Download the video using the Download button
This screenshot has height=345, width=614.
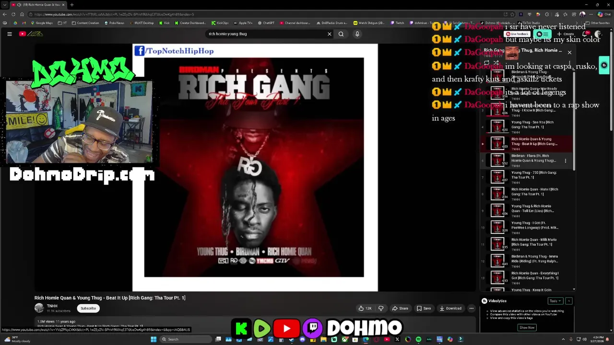click(x=450, y=309)
